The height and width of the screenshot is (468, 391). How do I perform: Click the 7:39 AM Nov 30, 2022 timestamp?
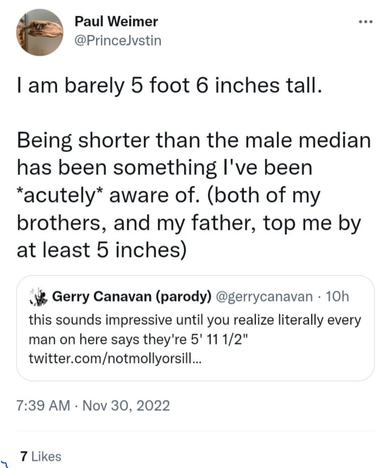click(93, 405)
